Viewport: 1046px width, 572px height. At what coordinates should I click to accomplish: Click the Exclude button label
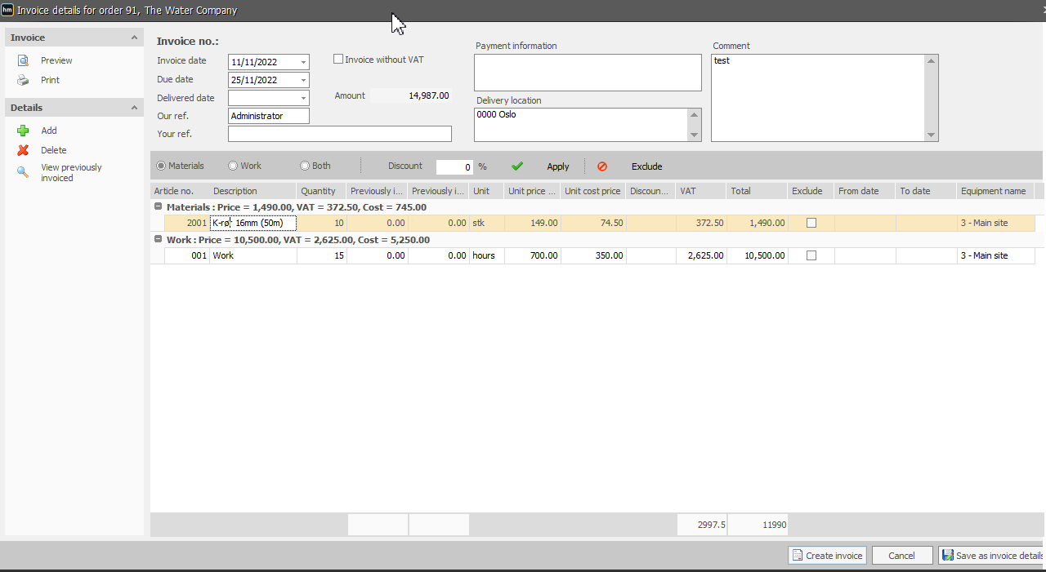click(x=646, y=166)
